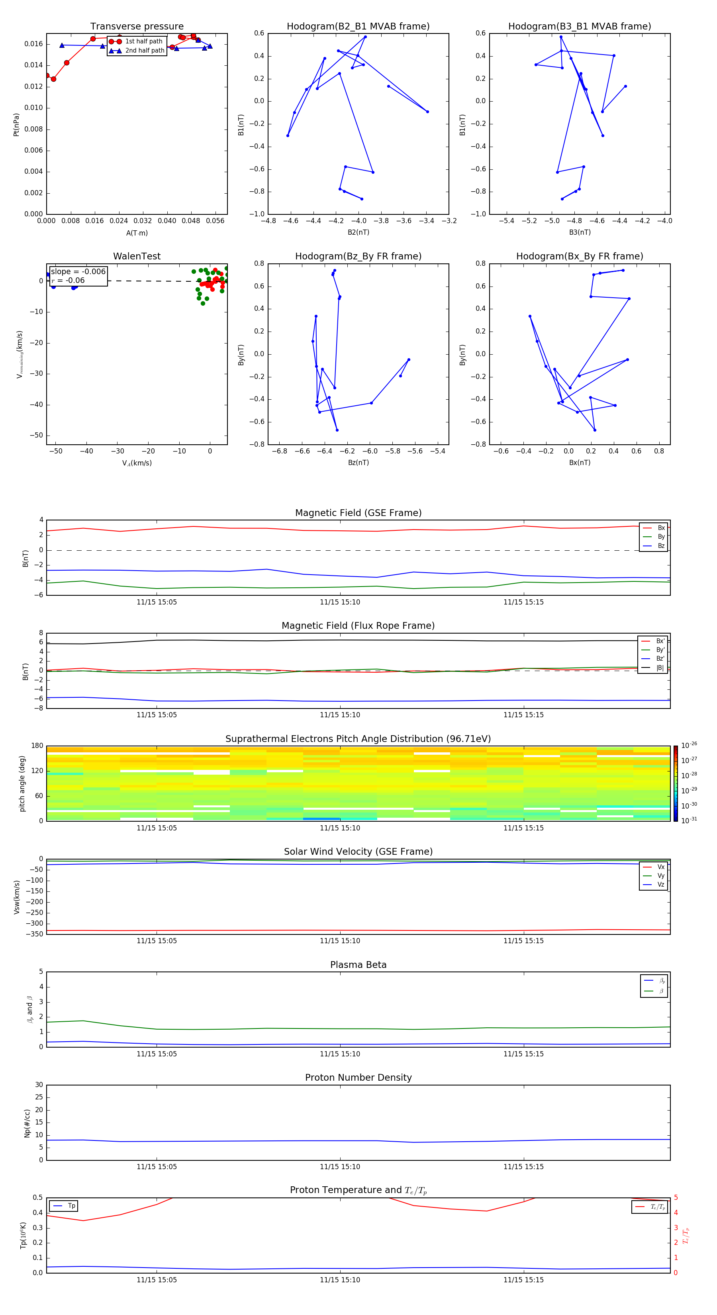This screenshot has height=1315, width=717.
Task: Click the 0.016 tick on Pt axis
Action: pos(34,44)
